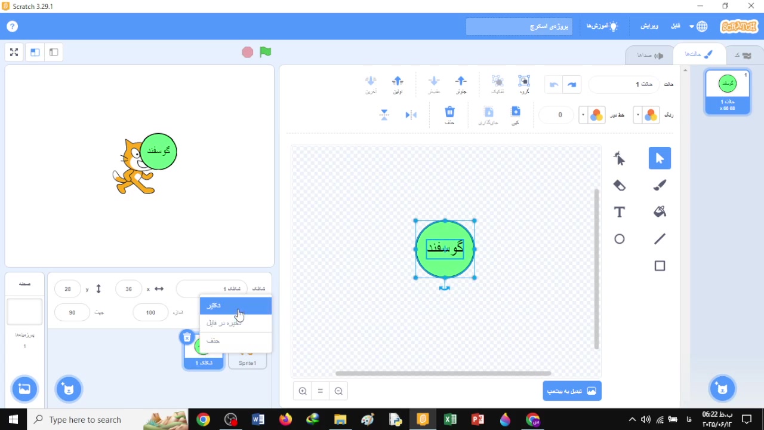Delete the selected shape with حذف toolbar button
This screenshot has height=430, width=764.
point(450,115)
